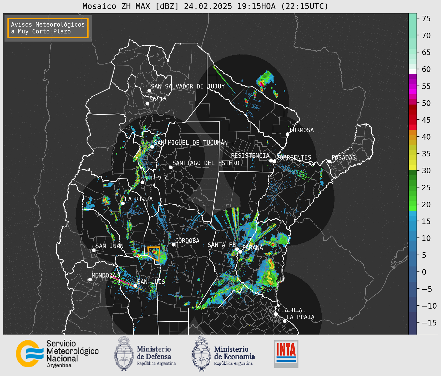This screenshot has width=441, height=376.
Task: Click the 'Servicio Meteorológico Nacional' text
Action: click(72, 354)
